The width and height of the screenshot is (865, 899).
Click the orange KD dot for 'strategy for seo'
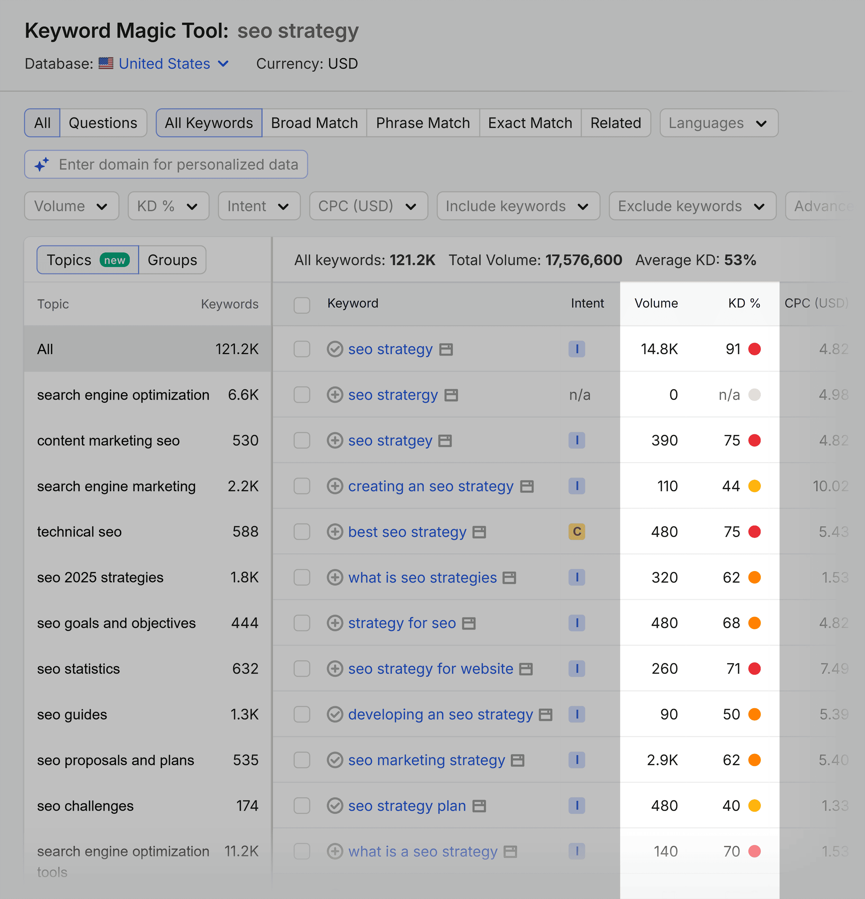[754, 623]
